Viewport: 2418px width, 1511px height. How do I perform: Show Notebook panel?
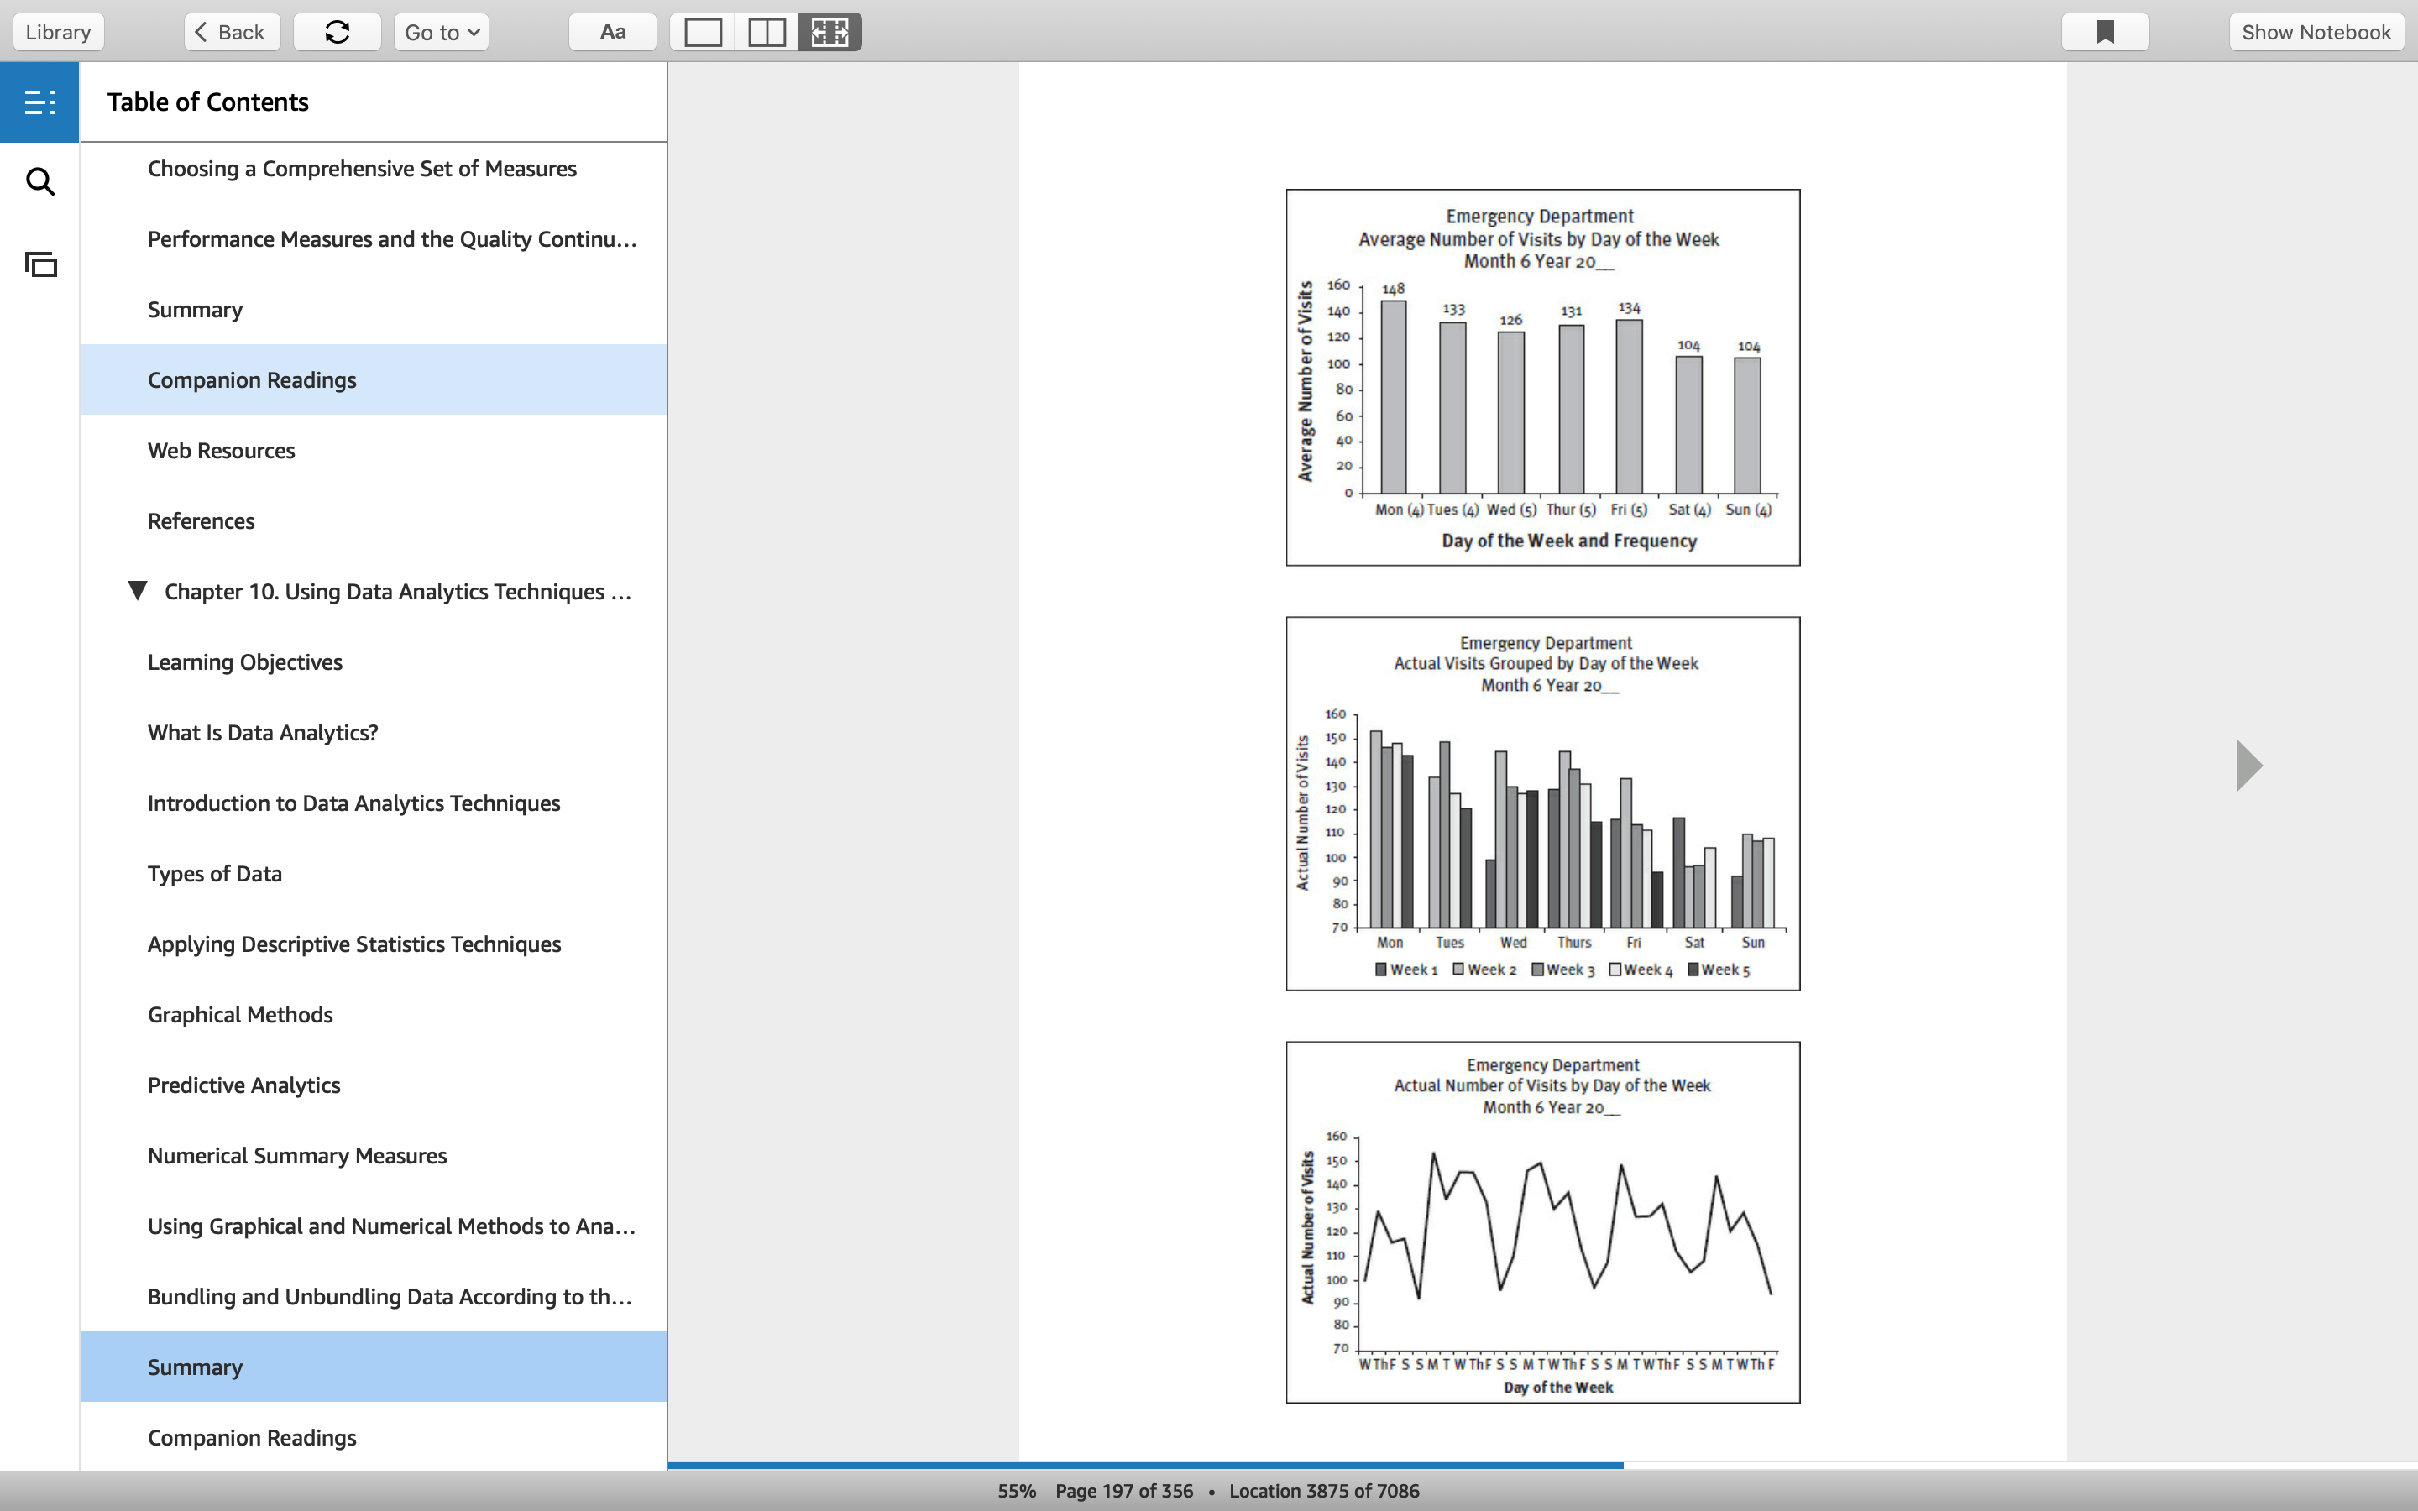(x=2316, y=32)
